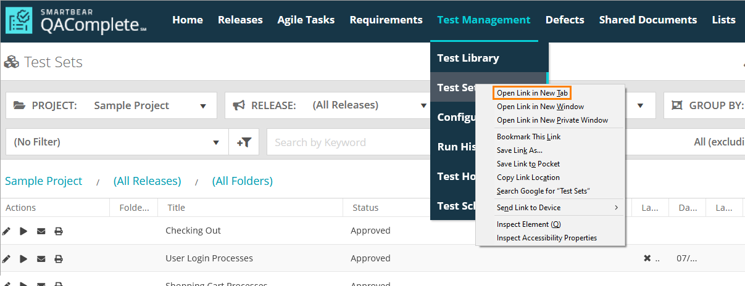Print the User Login Processes test set

pos(59,259)
